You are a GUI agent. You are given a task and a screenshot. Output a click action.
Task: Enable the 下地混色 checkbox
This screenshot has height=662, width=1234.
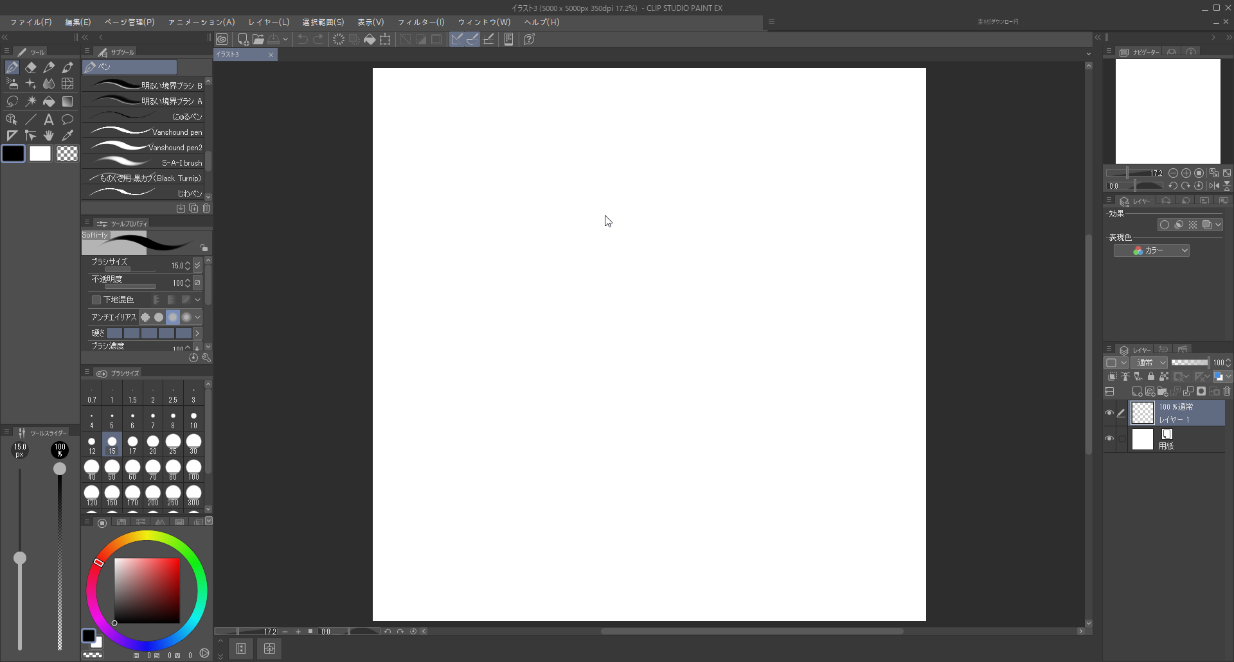pos(96,300)
